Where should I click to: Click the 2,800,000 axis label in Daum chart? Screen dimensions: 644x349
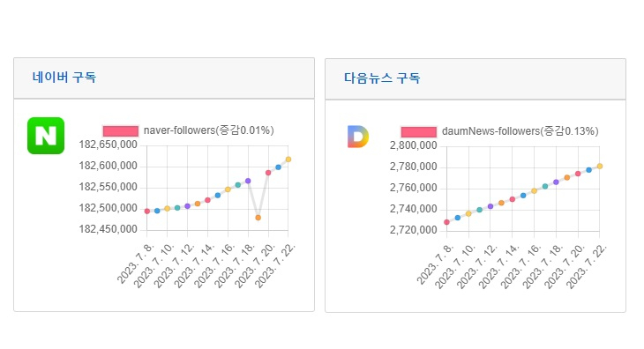point(413,145)
